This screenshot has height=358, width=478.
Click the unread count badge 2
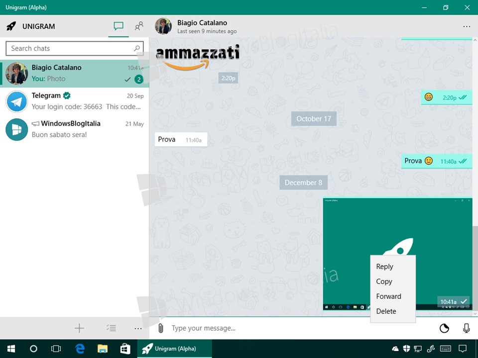[x=139, y=80]
